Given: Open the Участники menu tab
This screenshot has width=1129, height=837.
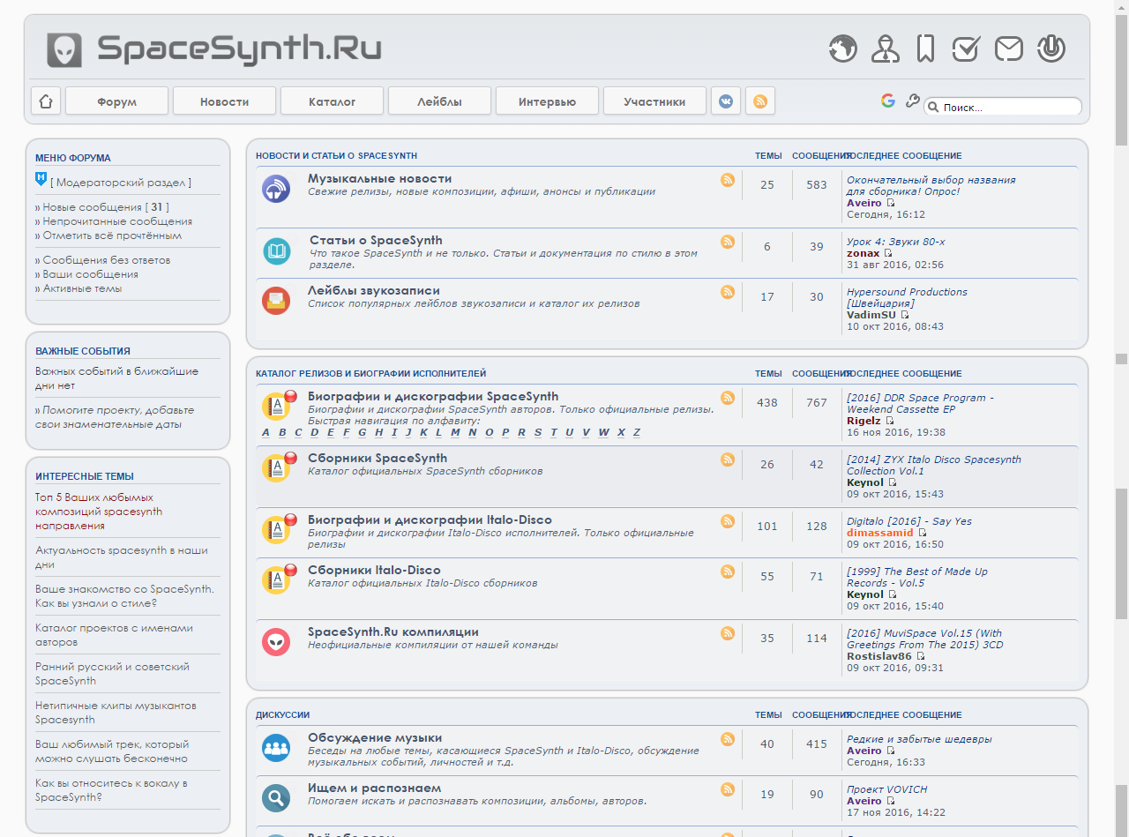Looking at the screenshot, I should click(654, 101).
